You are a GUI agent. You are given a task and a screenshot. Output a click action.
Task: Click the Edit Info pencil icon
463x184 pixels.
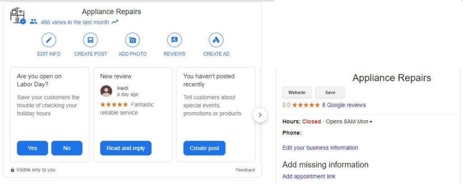49,40
